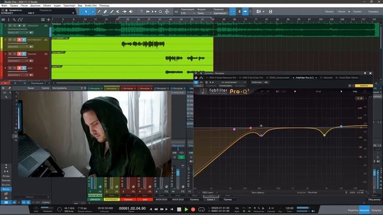This screenshot has height=215, width=383.
Task: Click the Stop button in transport
Action: (x=179, y=210)
